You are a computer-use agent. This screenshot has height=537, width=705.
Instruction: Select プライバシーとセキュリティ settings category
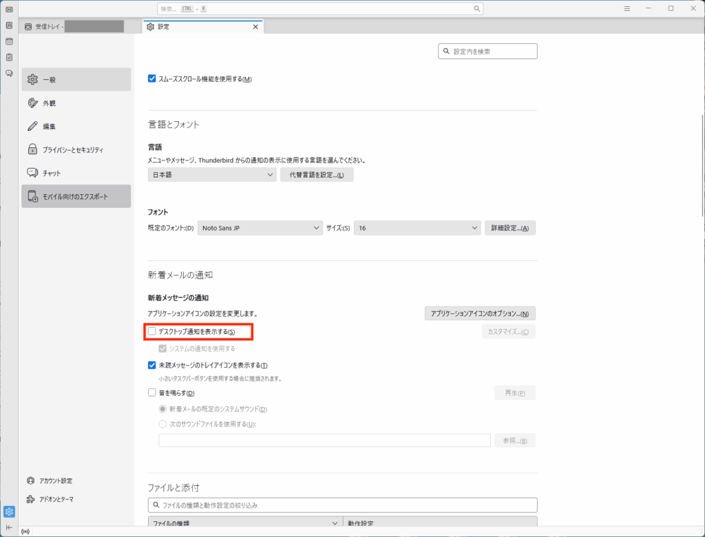point(76,149)
